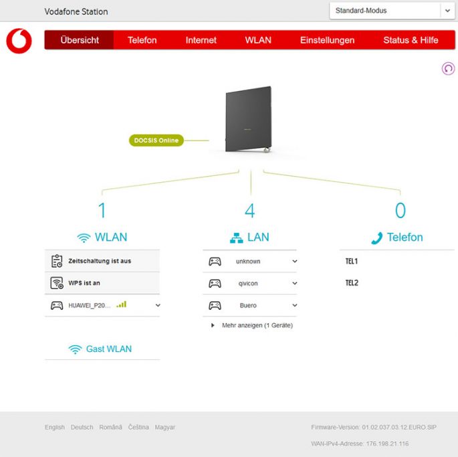Expand the unknown LAN device chevron
The width and height of the screenshot is (458, 457).
295,261
